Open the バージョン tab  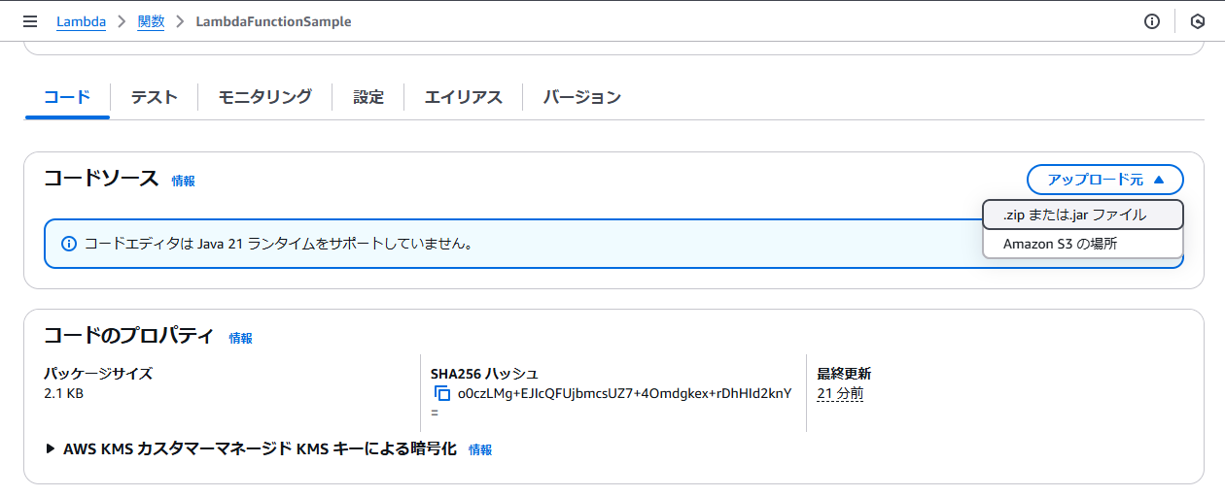581,97
